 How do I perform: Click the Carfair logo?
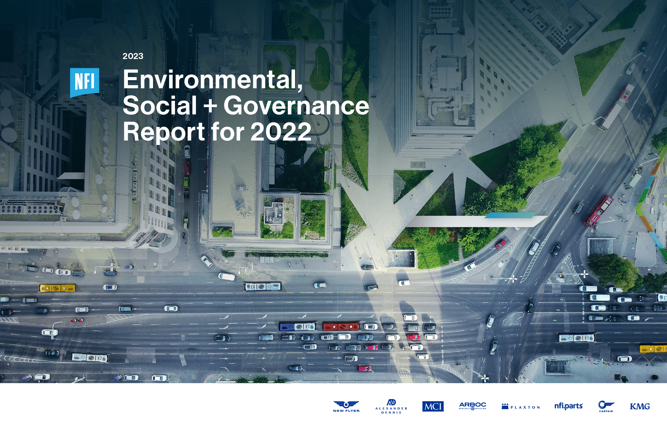point(606,406)
